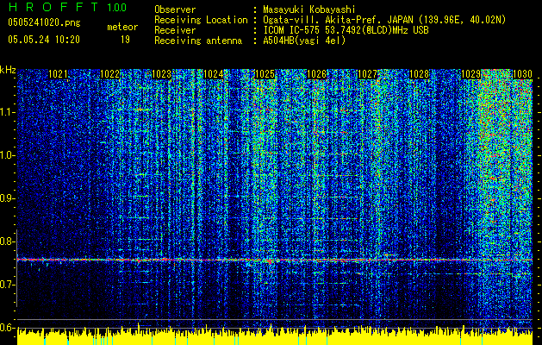542x345 pixels.
Task: Click the 1.1 frequency axis label
Action: tap(8, 112)
